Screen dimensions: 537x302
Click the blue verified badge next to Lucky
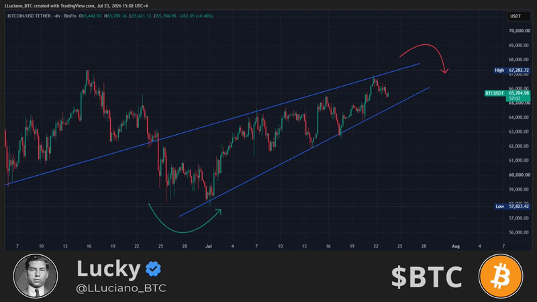153,269
